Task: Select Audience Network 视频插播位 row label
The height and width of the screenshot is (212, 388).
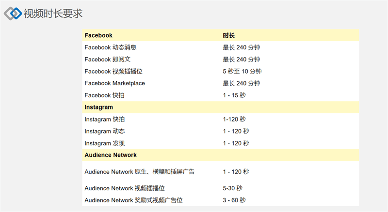Action: [x=125, y=188]
